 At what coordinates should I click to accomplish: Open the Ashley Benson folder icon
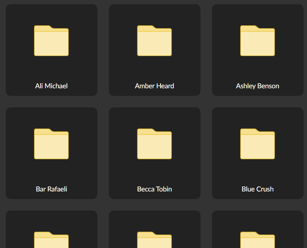click(x=257, y=41)
